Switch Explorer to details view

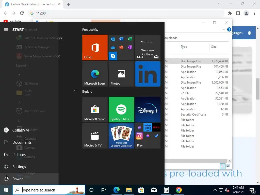tap(223, 166)
